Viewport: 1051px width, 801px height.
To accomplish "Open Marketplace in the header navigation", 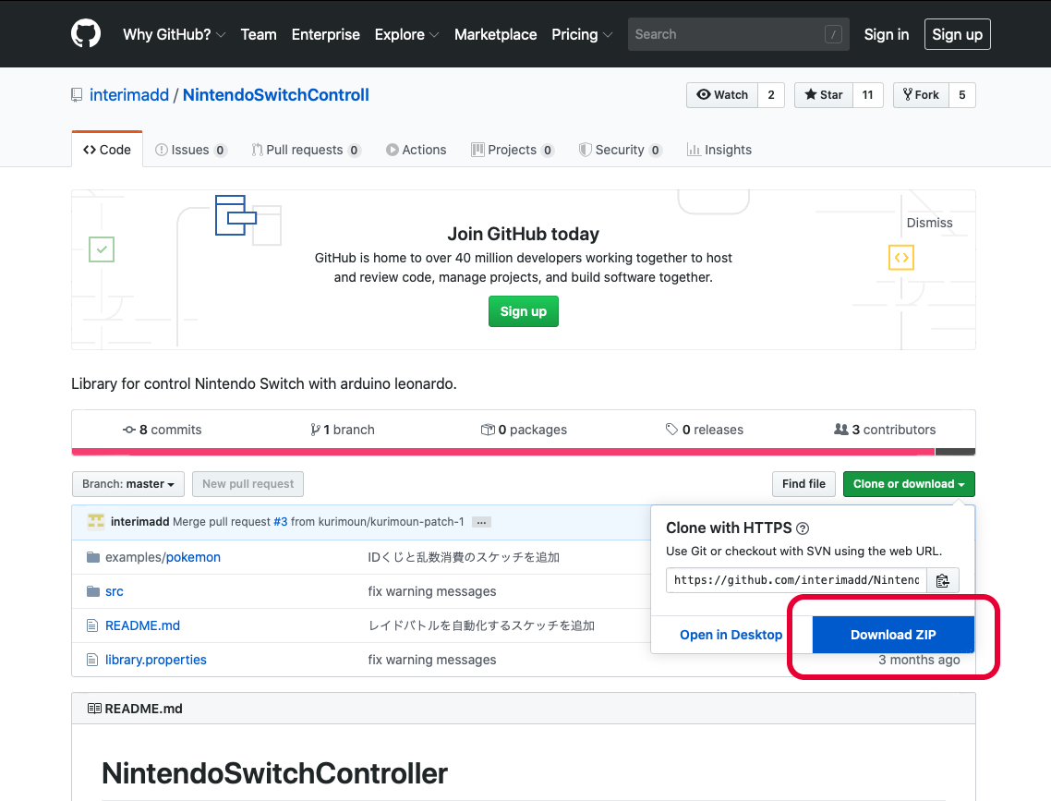I will click(x=495, y=34).
